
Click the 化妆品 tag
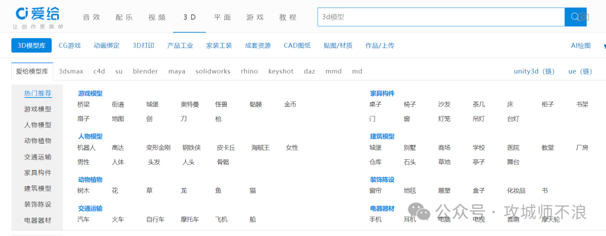click(516, 191)
